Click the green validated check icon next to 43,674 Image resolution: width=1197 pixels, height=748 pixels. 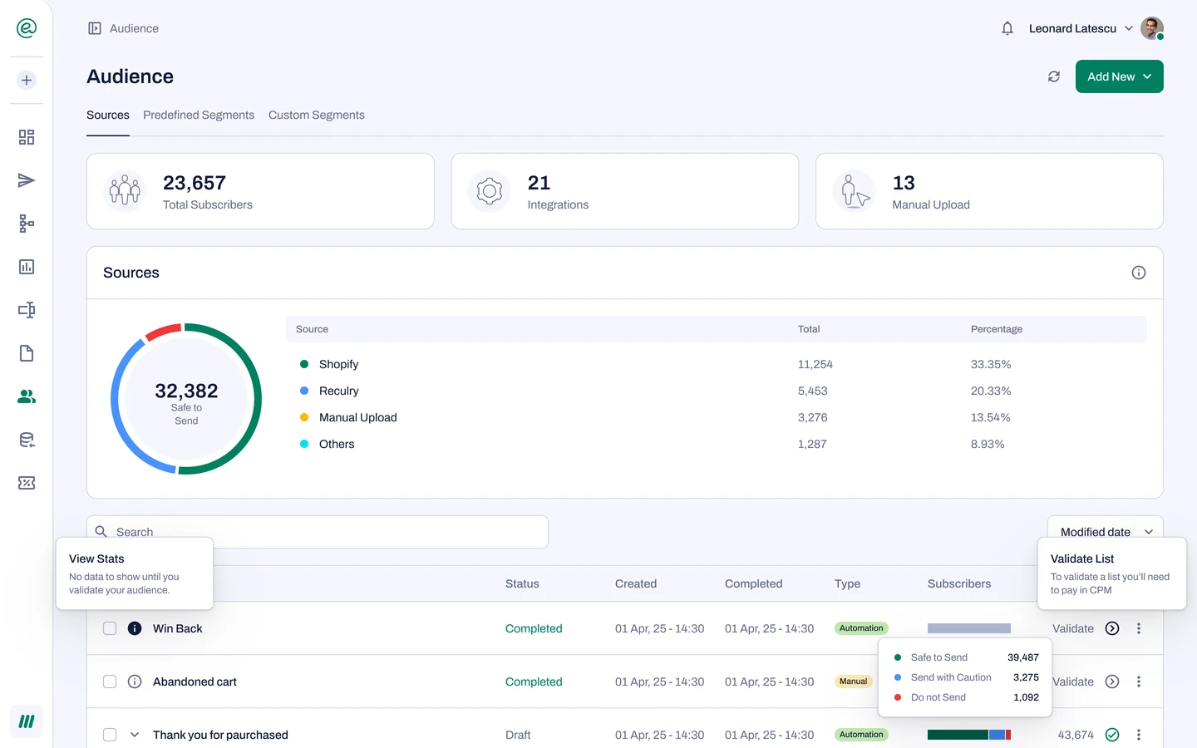pos(1112,735)
